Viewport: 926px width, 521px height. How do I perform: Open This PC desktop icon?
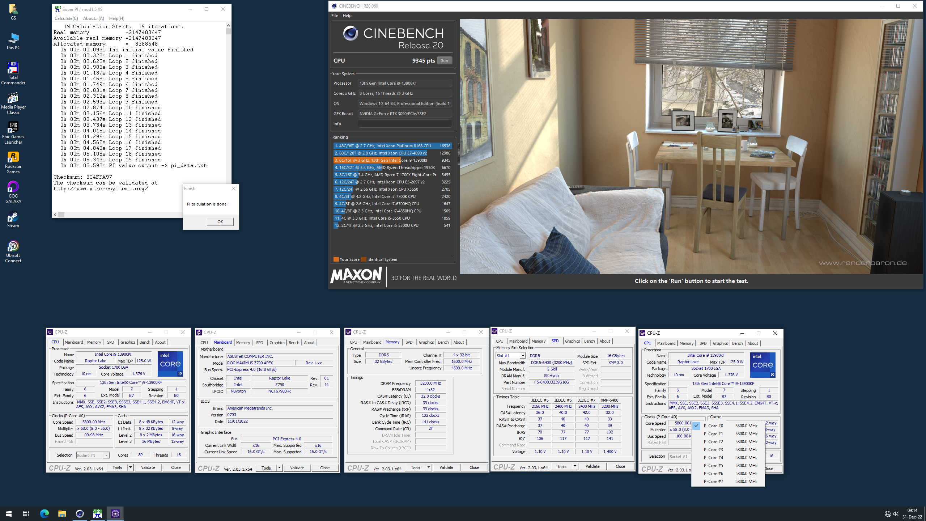(13, 41)
